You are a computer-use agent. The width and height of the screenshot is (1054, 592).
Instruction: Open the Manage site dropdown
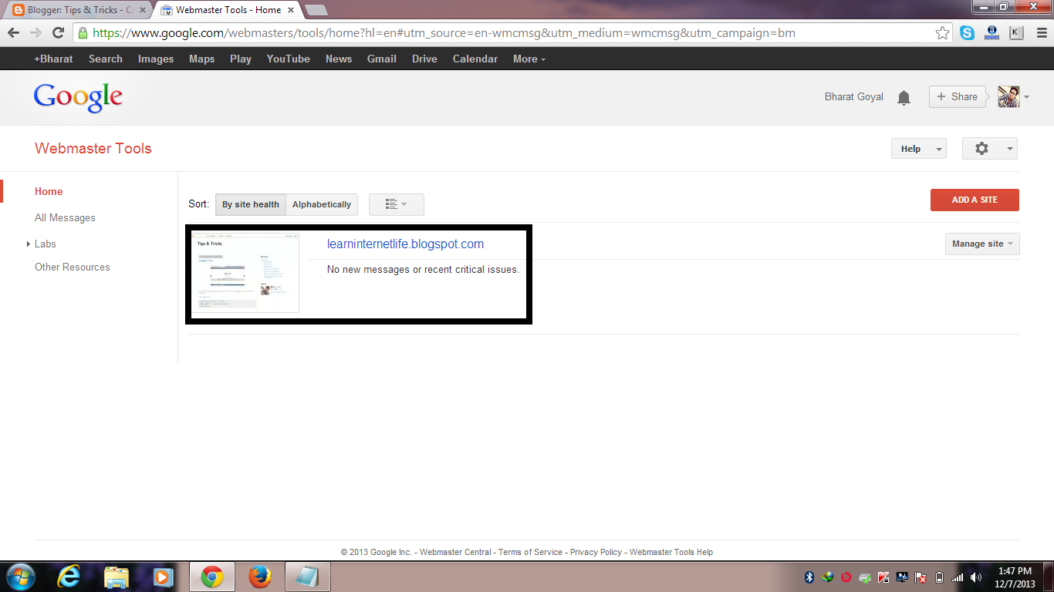click(982, 244)
